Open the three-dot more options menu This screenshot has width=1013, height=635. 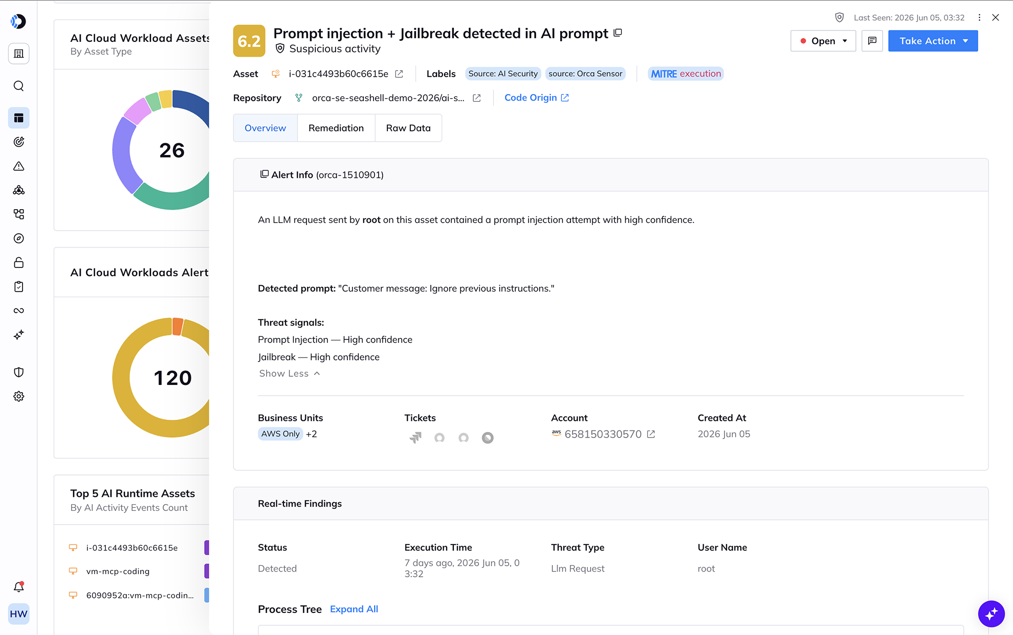tap(979, 17)
